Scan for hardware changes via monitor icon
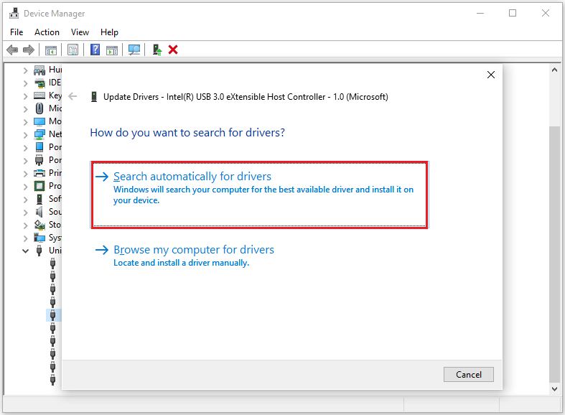565x415 pixels. coord(134,50)
